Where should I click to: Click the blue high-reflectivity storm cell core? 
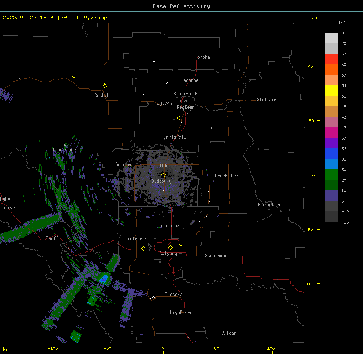104,278
